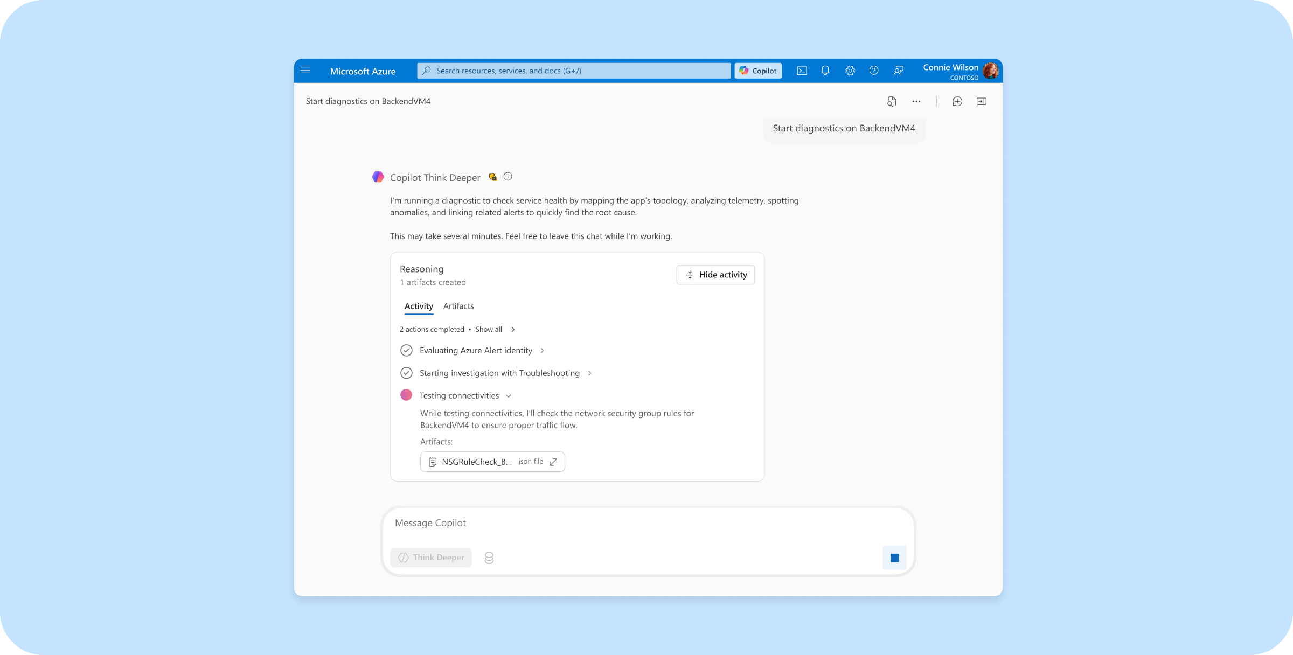This screenshot has height=655, width=1293.
Task: Click the Reasoning heading
Action: (422, 269)
